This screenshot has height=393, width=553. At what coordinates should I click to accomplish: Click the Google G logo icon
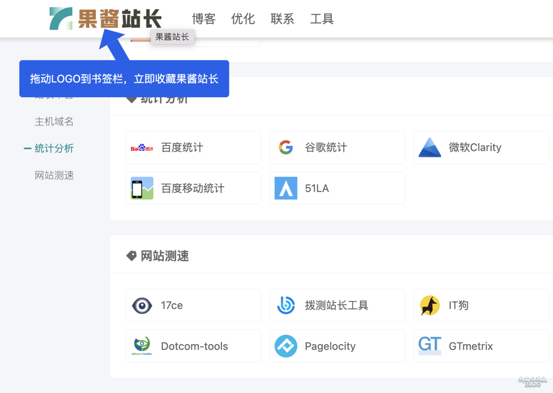click(x=286, y=148)
